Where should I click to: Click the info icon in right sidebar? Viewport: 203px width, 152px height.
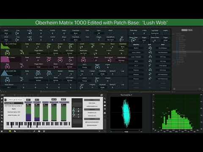point(105,102)
